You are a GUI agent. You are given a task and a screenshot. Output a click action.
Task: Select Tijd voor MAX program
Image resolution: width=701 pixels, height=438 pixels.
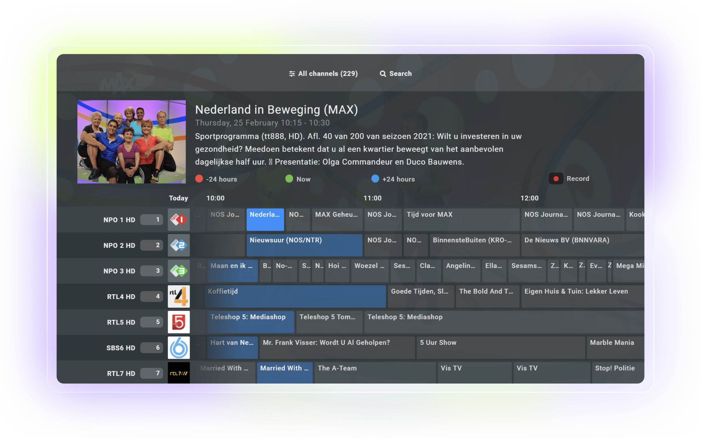[461, 220]
